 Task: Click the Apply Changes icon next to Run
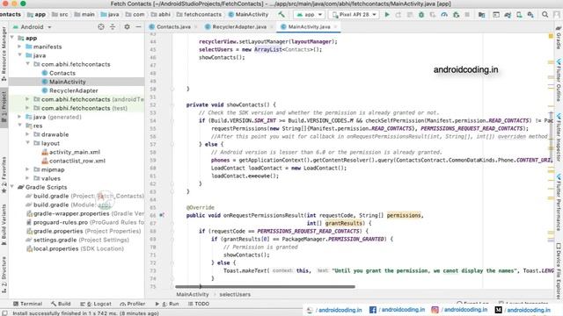(x=398, y=15)
